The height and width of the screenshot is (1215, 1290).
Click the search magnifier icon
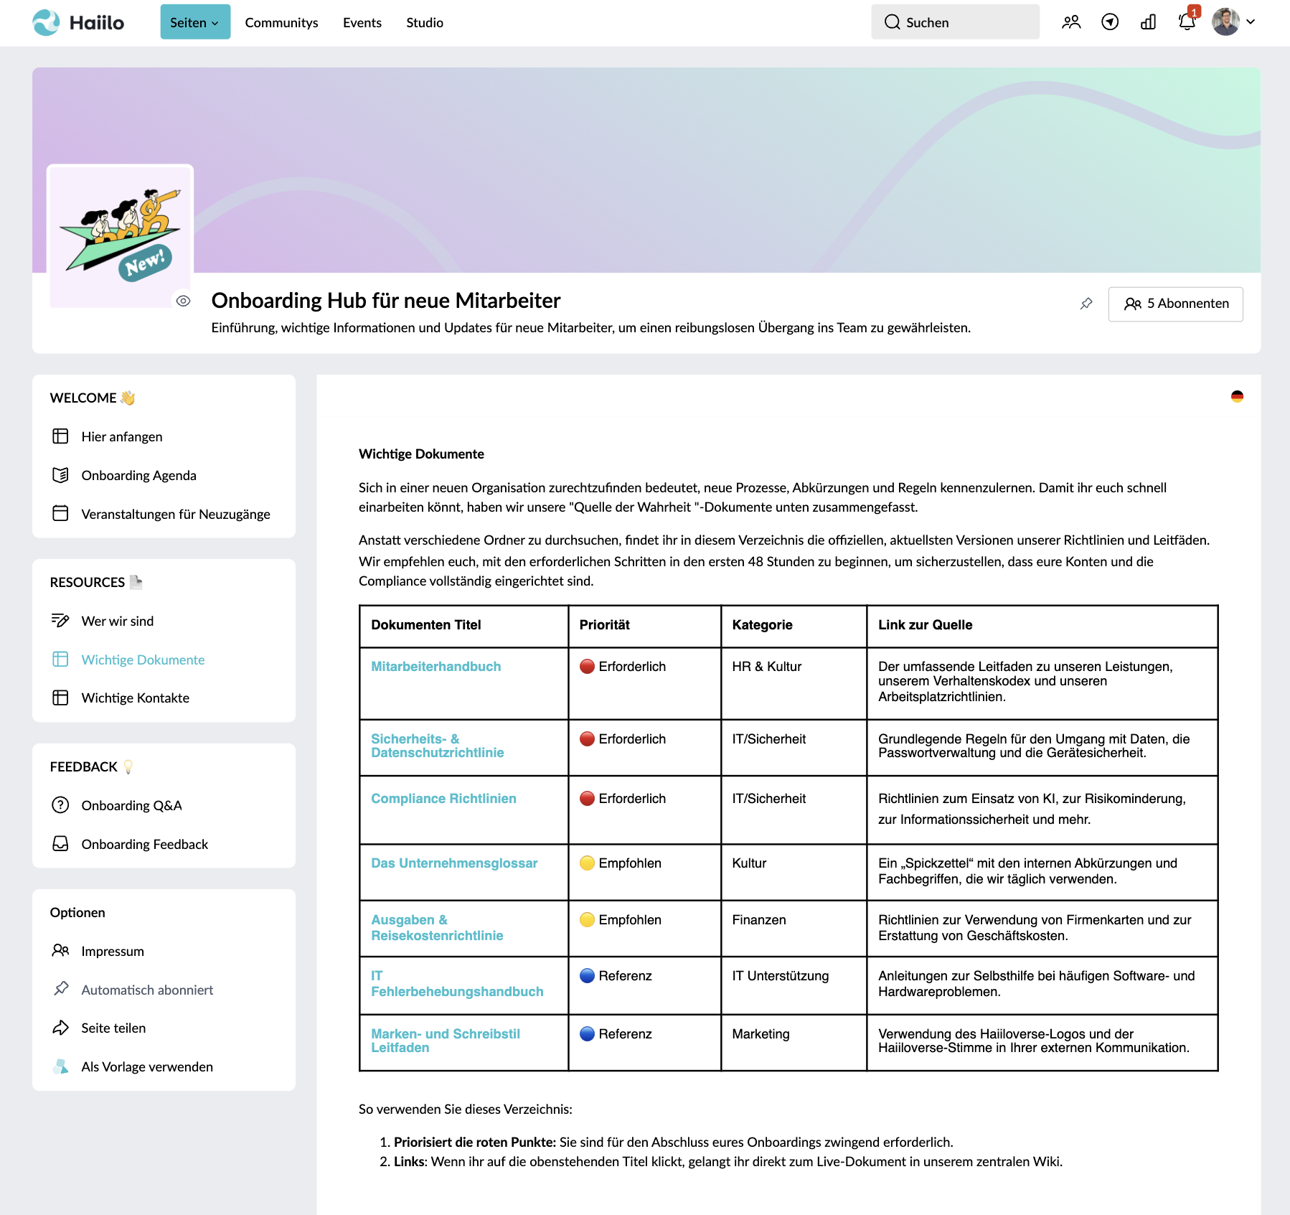point(892,22)
